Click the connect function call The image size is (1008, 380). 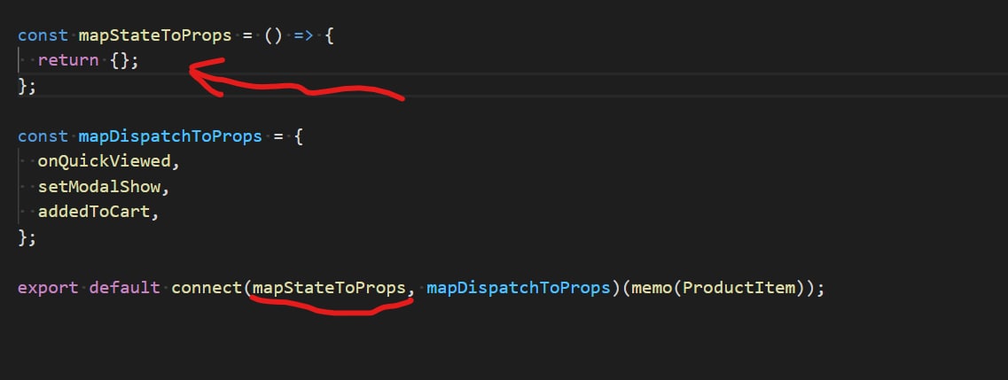point(207,288)
